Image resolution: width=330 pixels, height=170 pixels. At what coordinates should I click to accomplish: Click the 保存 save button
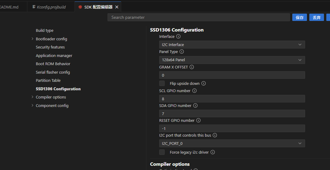coord(299,18)
